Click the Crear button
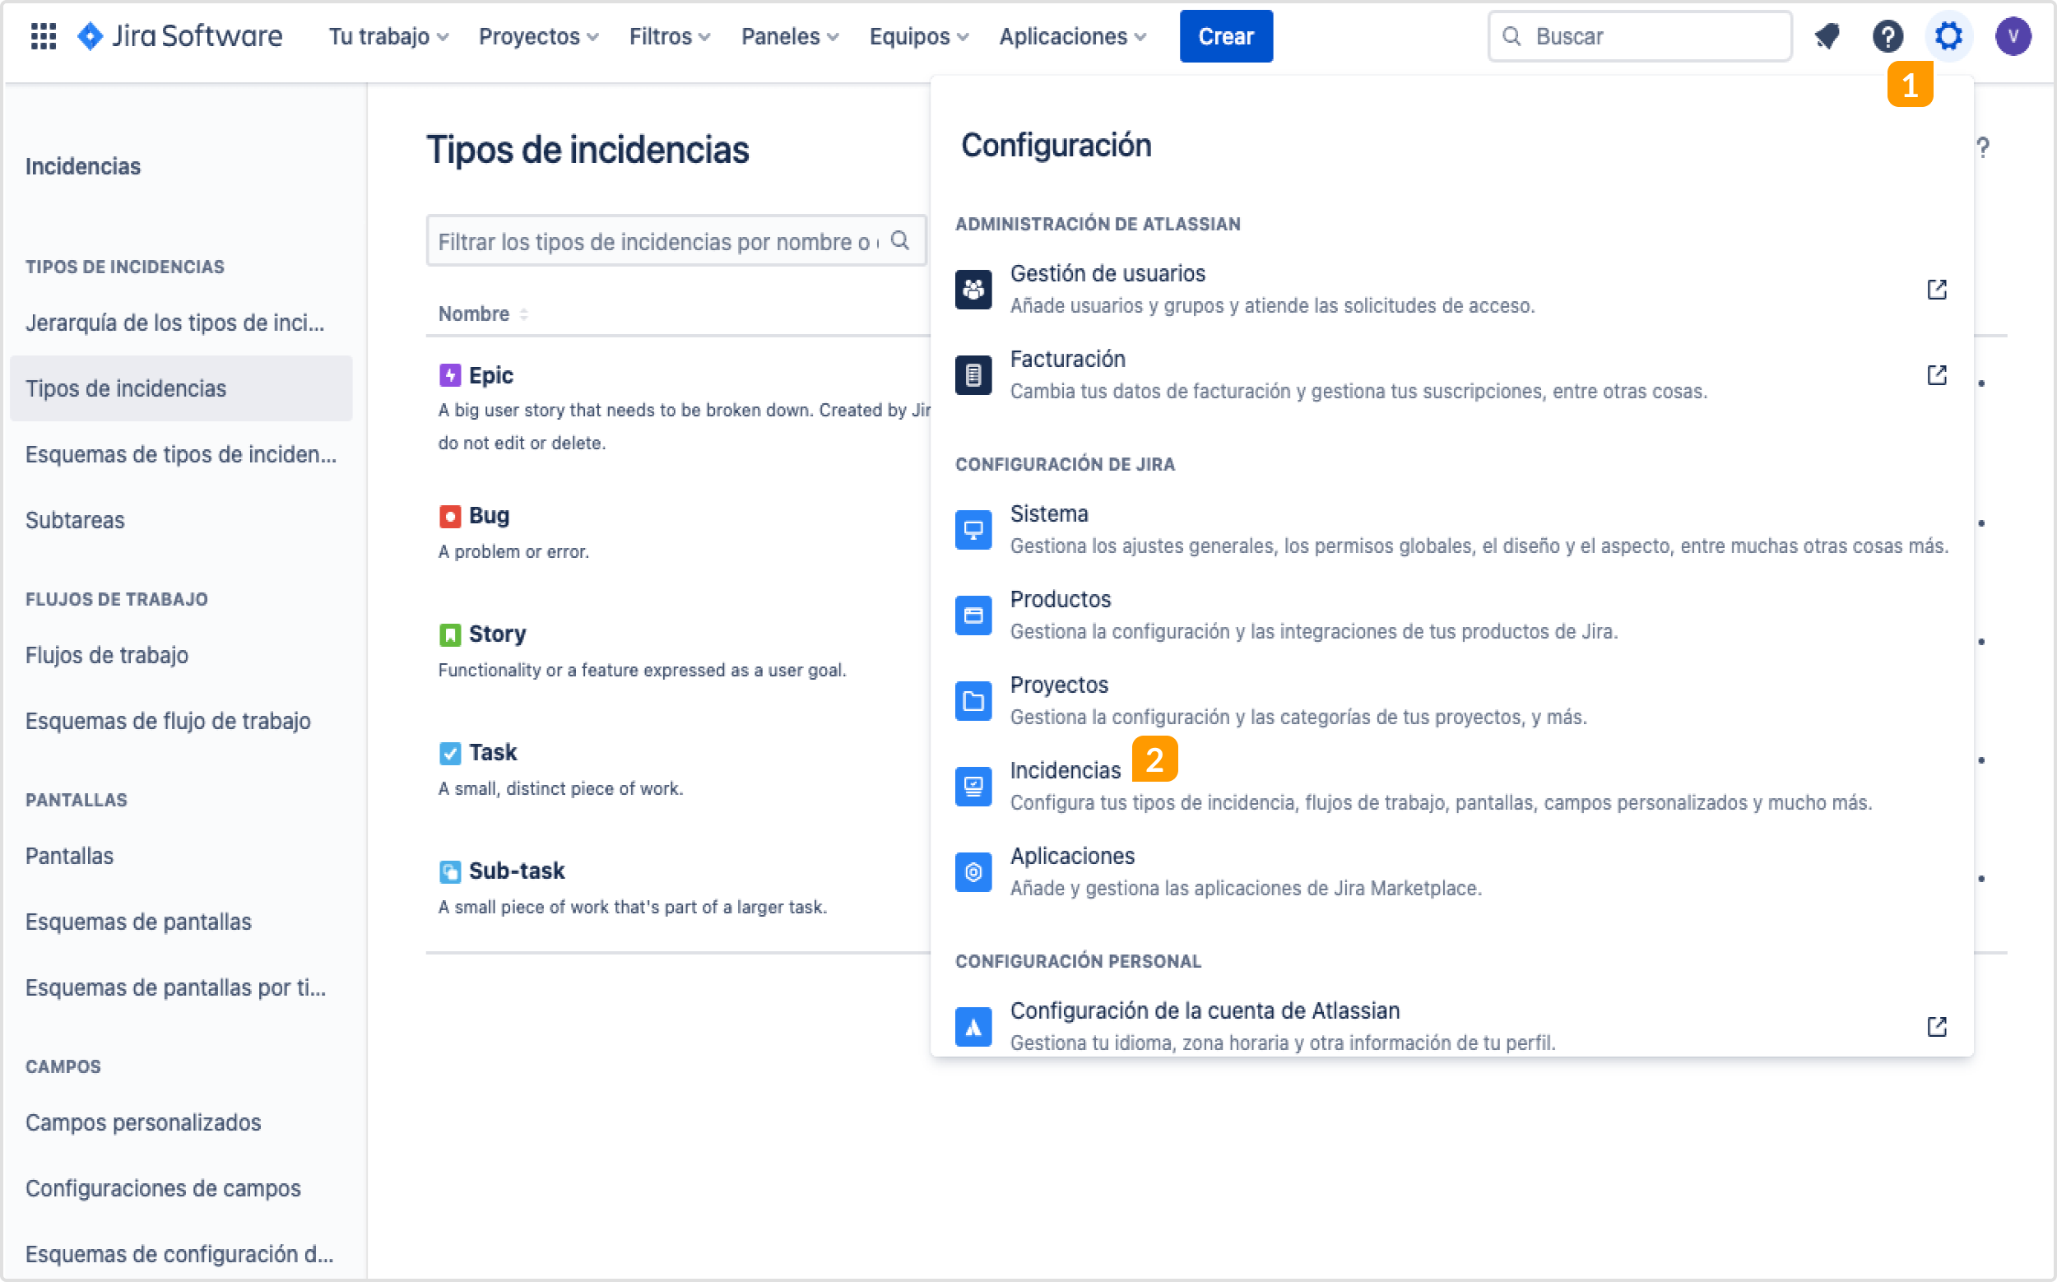Screen dimensions: 2057x1282 point(1225,36)
